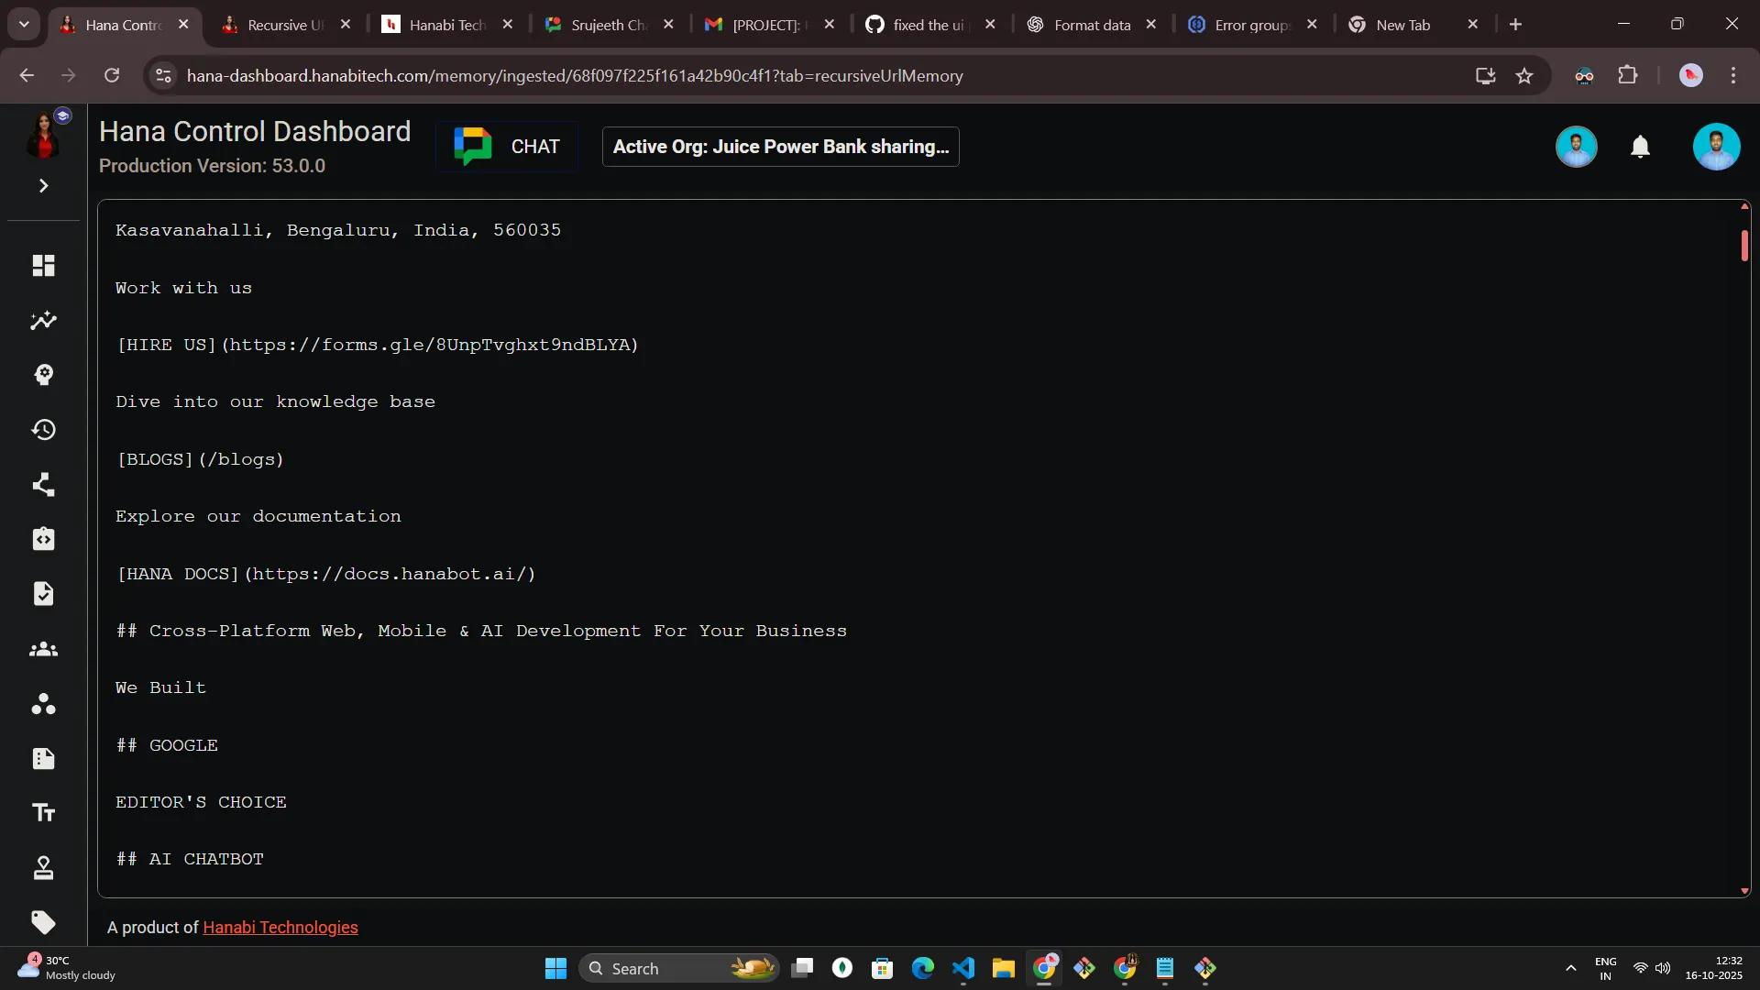Bookmark this page with the star icon

pos(1524,76)
